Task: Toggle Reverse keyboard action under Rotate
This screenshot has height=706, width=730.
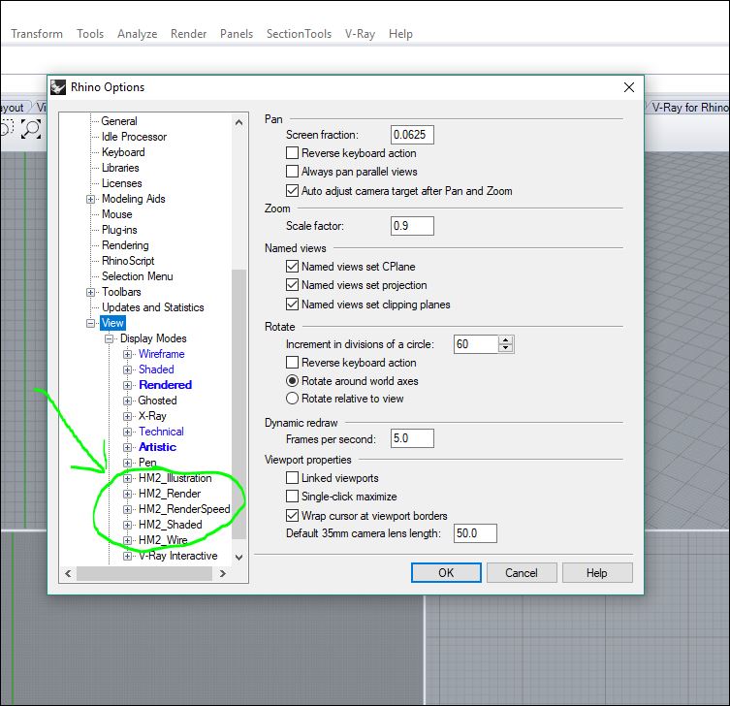Action: (292, 363)
